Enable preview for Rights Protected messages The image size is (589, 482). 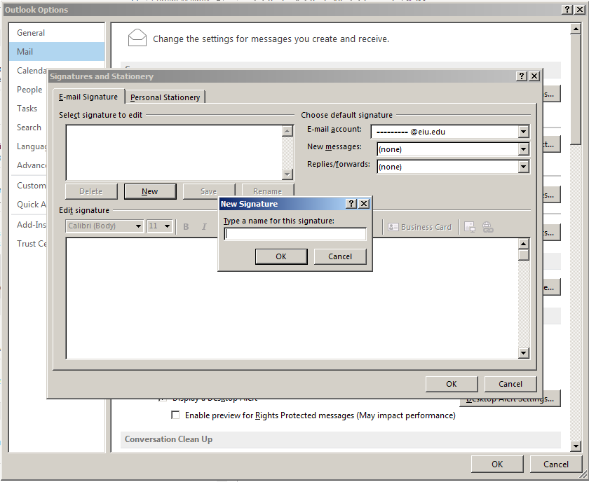pos(175,415)
